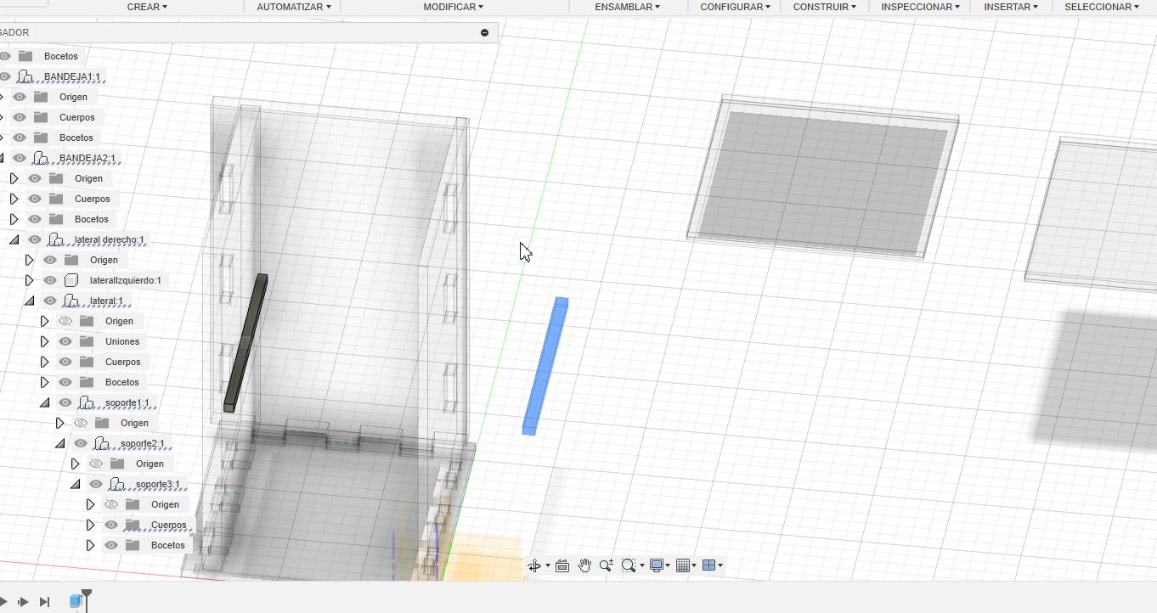
Task: Click the Look At camera icon
Action: tap(562, 565)
